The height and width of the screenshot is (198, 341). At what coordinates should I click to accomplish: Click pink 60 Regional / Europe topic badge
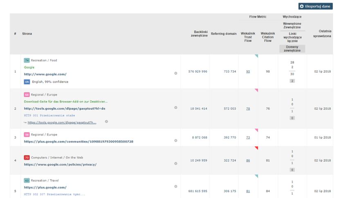click(x=27, y=94)
